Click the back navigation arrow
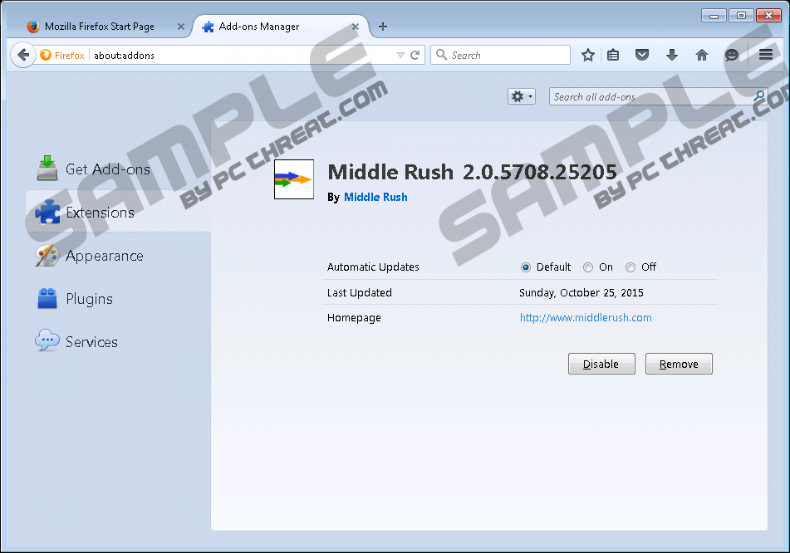The width and height of the screenshot is (790, 553). pyautogui.click(x=22, y=56)
